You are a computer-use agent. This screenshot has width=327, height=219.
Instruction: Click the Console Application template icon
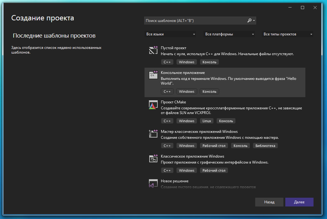point(153,75)
